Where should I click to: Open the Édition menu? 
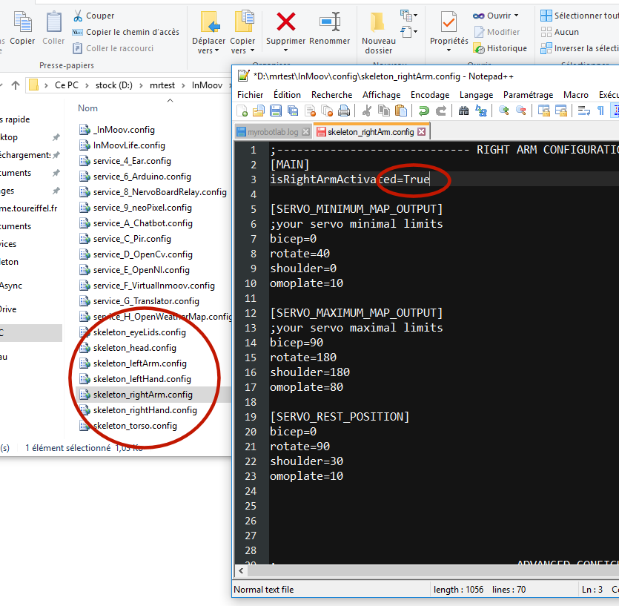(287, 95)
